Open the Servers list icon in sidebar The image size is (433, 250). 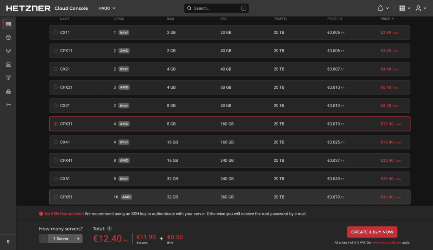pyautogui.click(x=8, y=24)
